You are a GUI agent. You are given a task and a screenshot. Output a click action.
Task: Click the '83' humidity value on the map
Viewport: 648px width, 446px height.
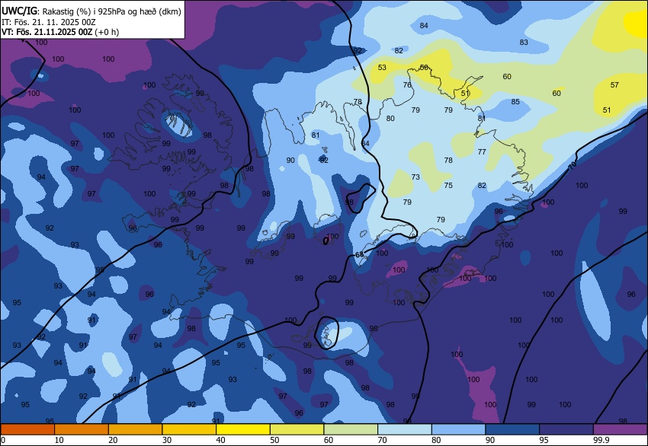(524, 43)
